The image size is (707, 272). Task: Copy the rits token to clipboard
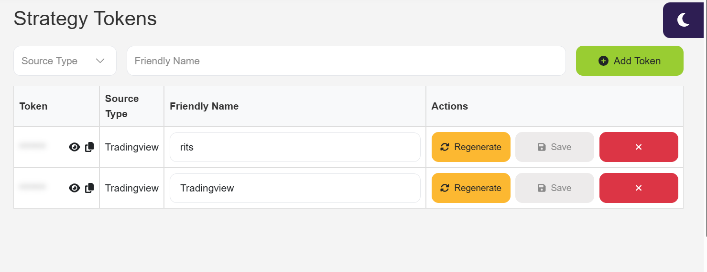click(89, 147)
